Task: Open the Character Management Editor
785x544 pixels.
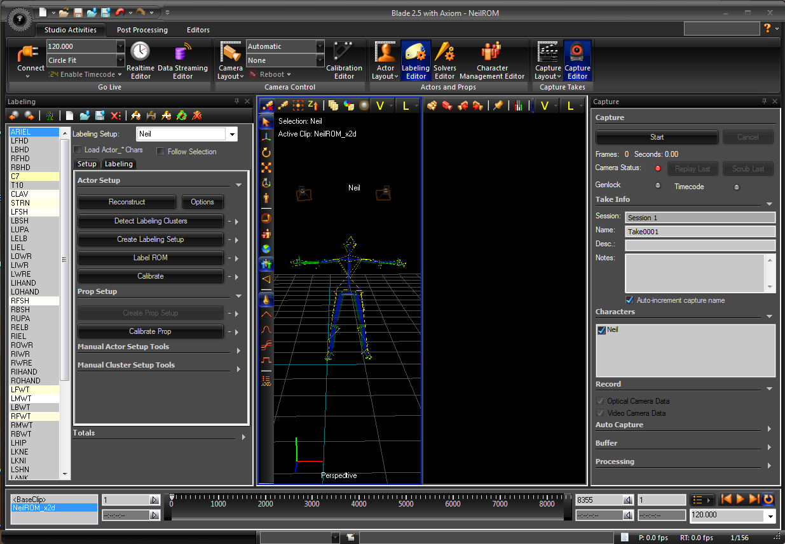Action: [x=492, y=60]
